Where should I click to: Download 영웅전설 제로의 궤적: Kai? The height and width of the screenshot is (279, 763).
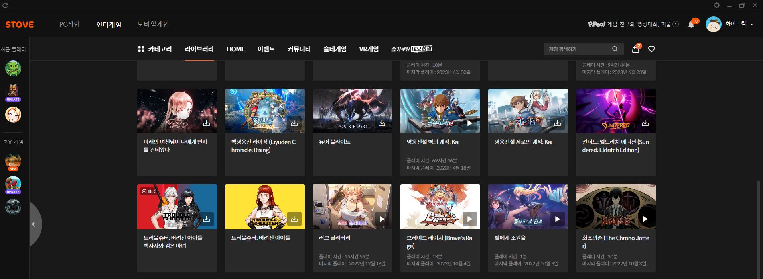tap(557, 123)
